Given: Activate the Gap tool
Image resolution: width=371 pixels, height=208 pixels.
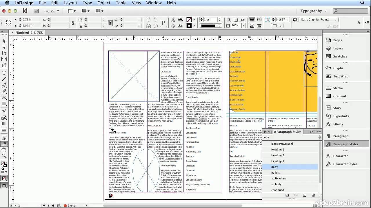Looking at the screenshot, I should (x=4, y=59).
